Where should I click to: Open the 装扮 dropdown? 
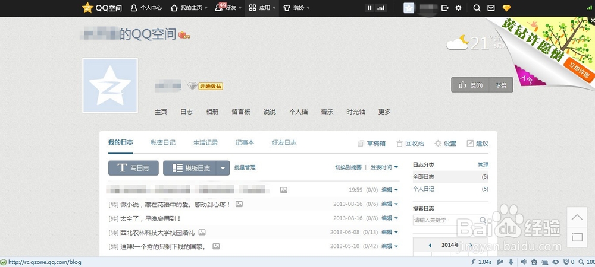click(296, 8)
